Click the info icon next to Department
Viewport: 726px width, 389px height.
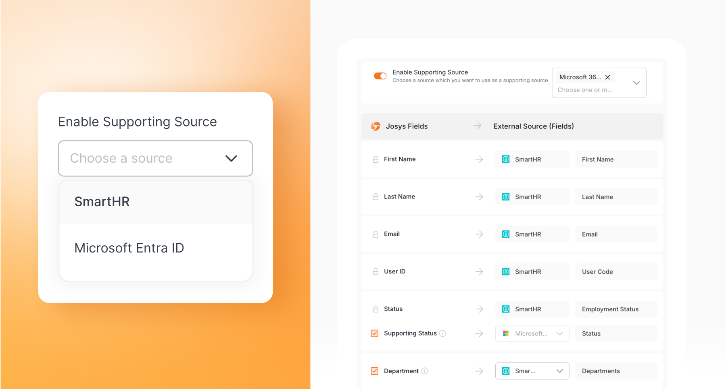coord(424,371)
